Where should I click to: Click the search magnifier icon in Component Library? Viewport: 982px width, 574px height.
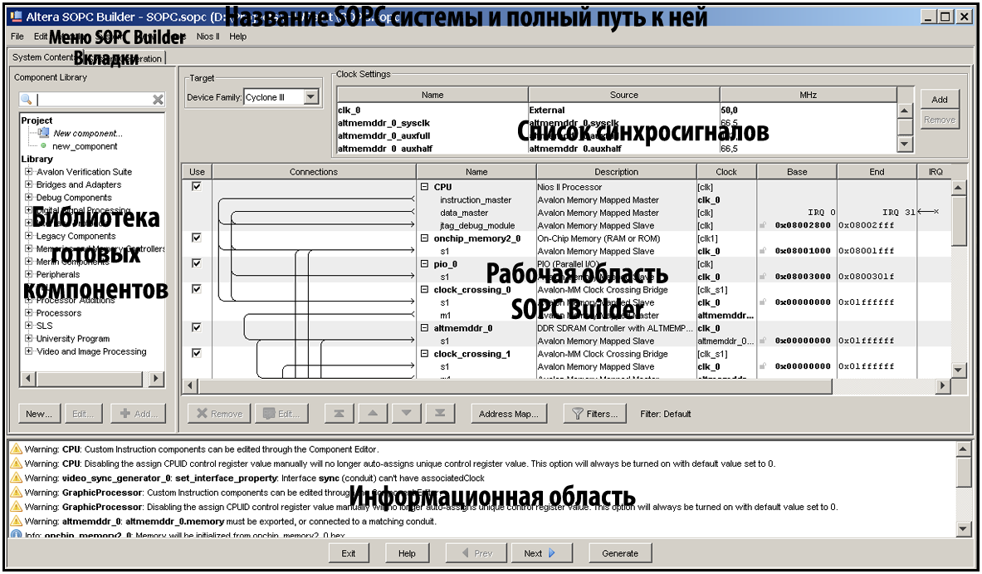click(27, 100)
